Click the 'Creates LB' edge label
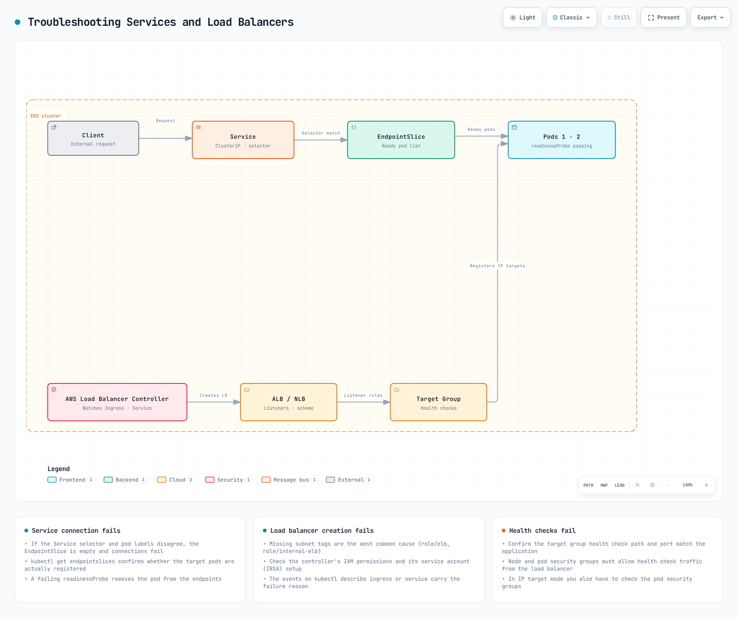 pos(214,395)
